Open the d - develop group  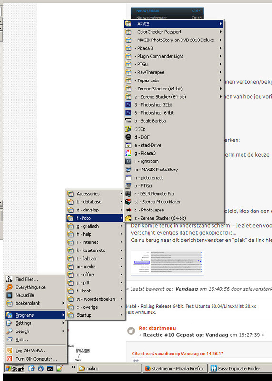pos(95,210)
